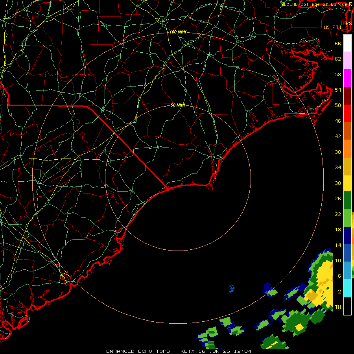Image resolution: width=354 pixels, height=354 pixels.
Task: Click the gold 34-38 kft legend swatch
Action: [x=347, y=166]
